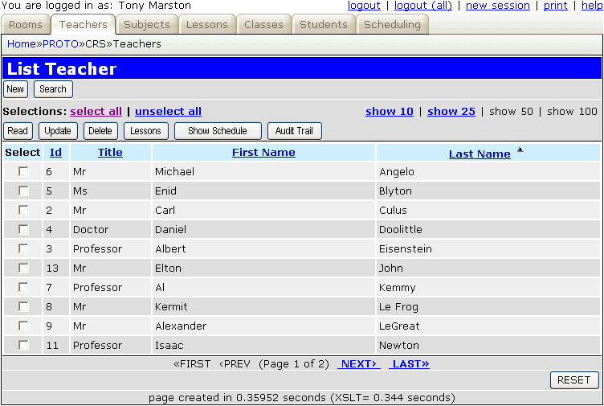The image size is (604, 406).
Task: Go to the NEXT page
Action: coord(358,364)
